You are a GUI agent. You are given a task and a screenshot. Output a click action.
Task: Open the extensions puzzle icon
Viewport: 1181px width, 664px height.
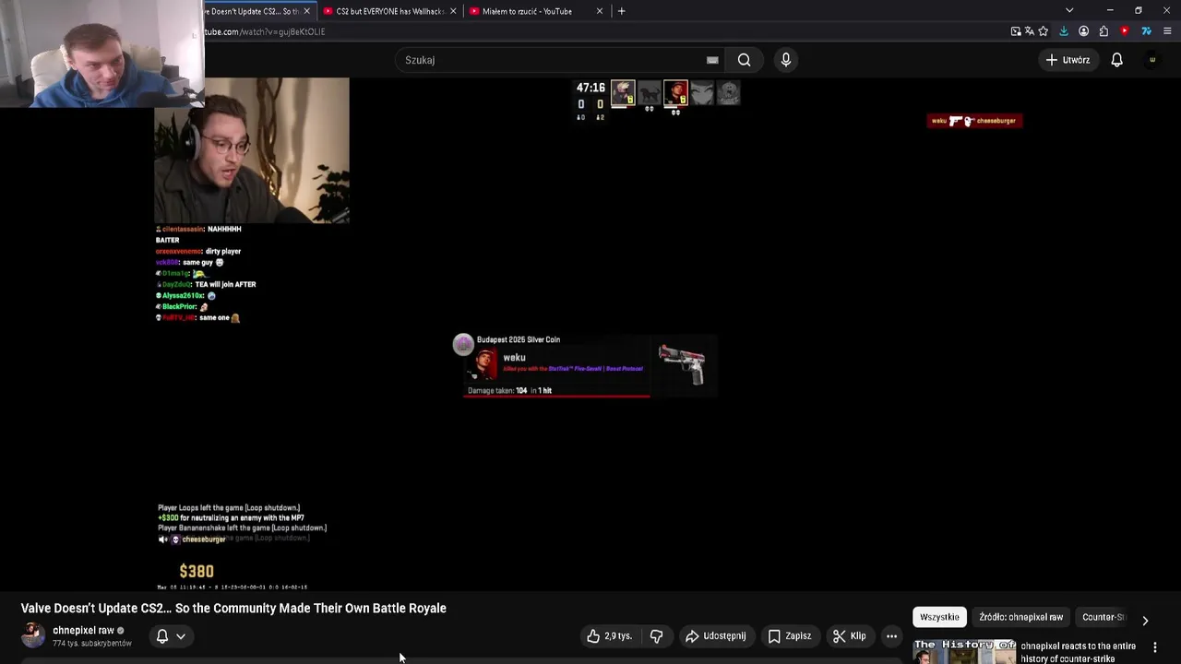(x=1103, y=31)
